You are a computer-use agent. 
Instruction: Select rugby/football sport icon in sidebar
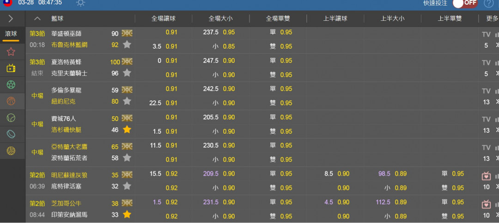click(x=11, y=135)
